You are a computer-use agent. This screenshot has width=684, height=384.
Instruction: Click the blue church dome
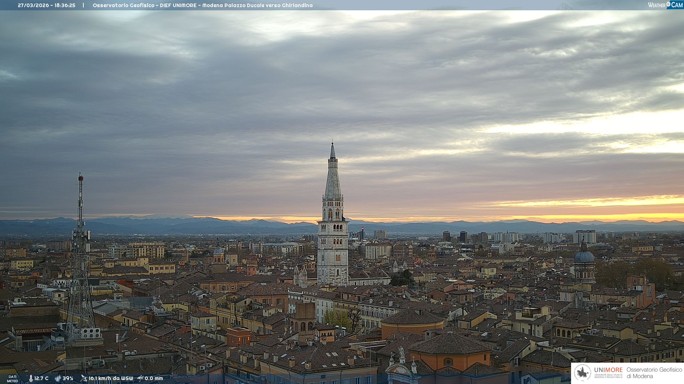tap(584, 256)
